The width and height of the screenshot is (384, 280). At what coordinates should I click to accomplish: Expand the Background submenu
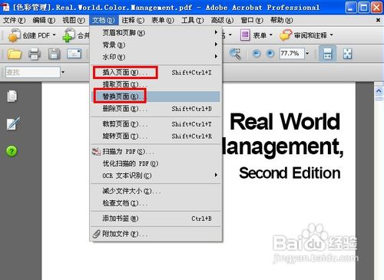pyautogui.click(x=155, y=44)
